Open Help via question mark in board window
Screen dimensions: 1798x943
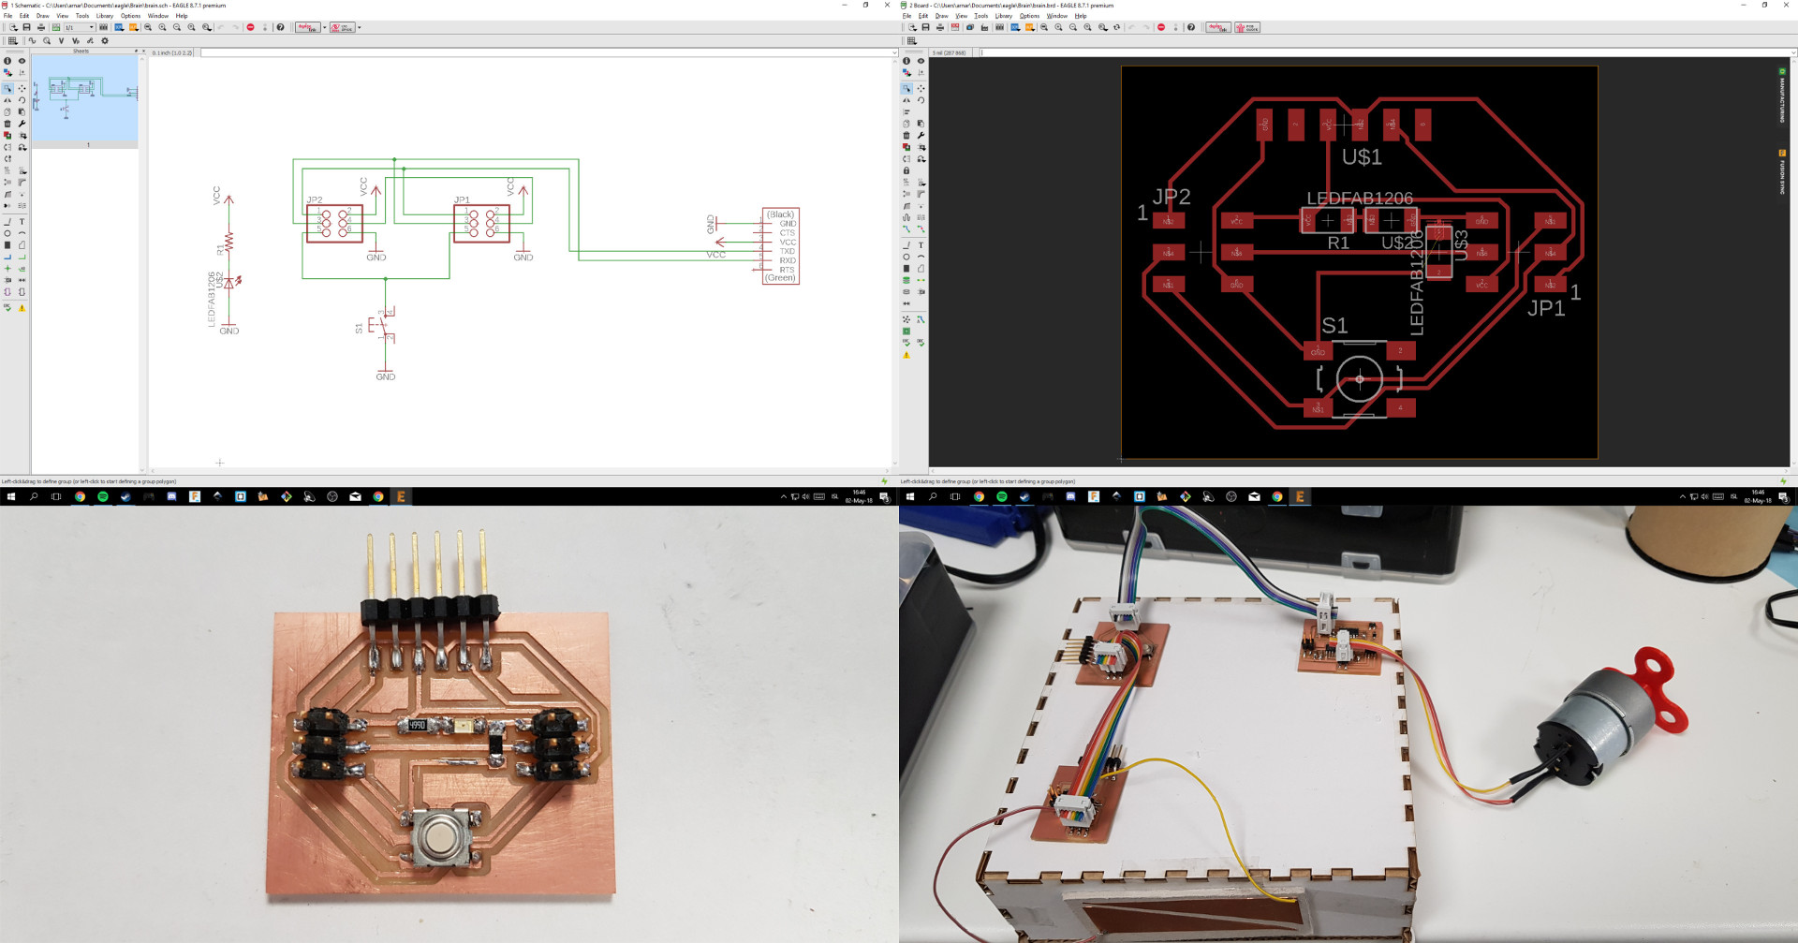1191,27
